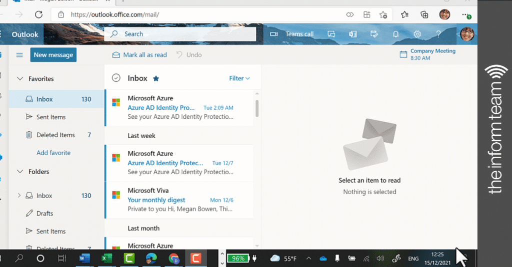Screen dimensions: 512x267
Task: Toggle Inbox favorite star
Action: [156, 78]
